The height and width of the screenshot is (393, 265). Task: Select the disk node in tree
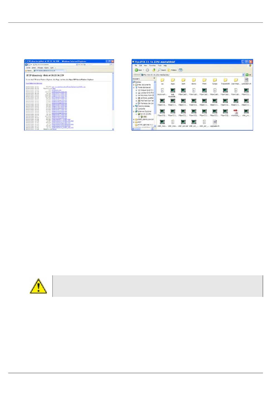143,117
